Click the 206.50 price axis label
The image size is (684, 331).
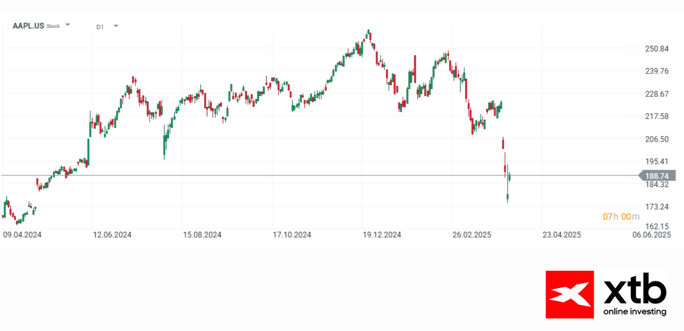(x=657, y=139)
